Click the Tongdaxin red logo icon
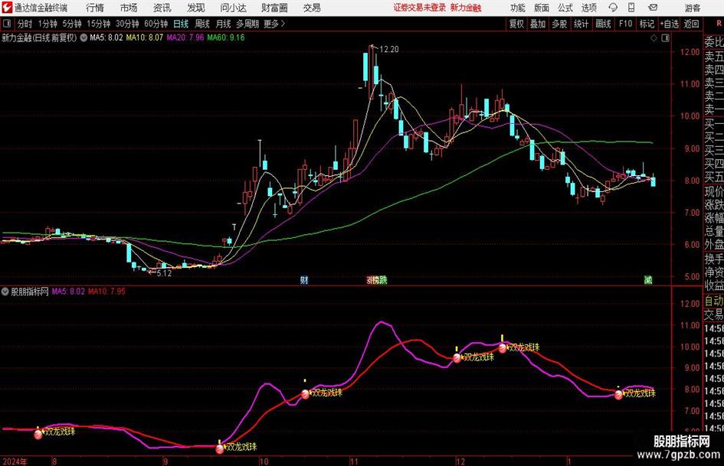This screenshot has height=466, width=724. click(x=7, y=8)
